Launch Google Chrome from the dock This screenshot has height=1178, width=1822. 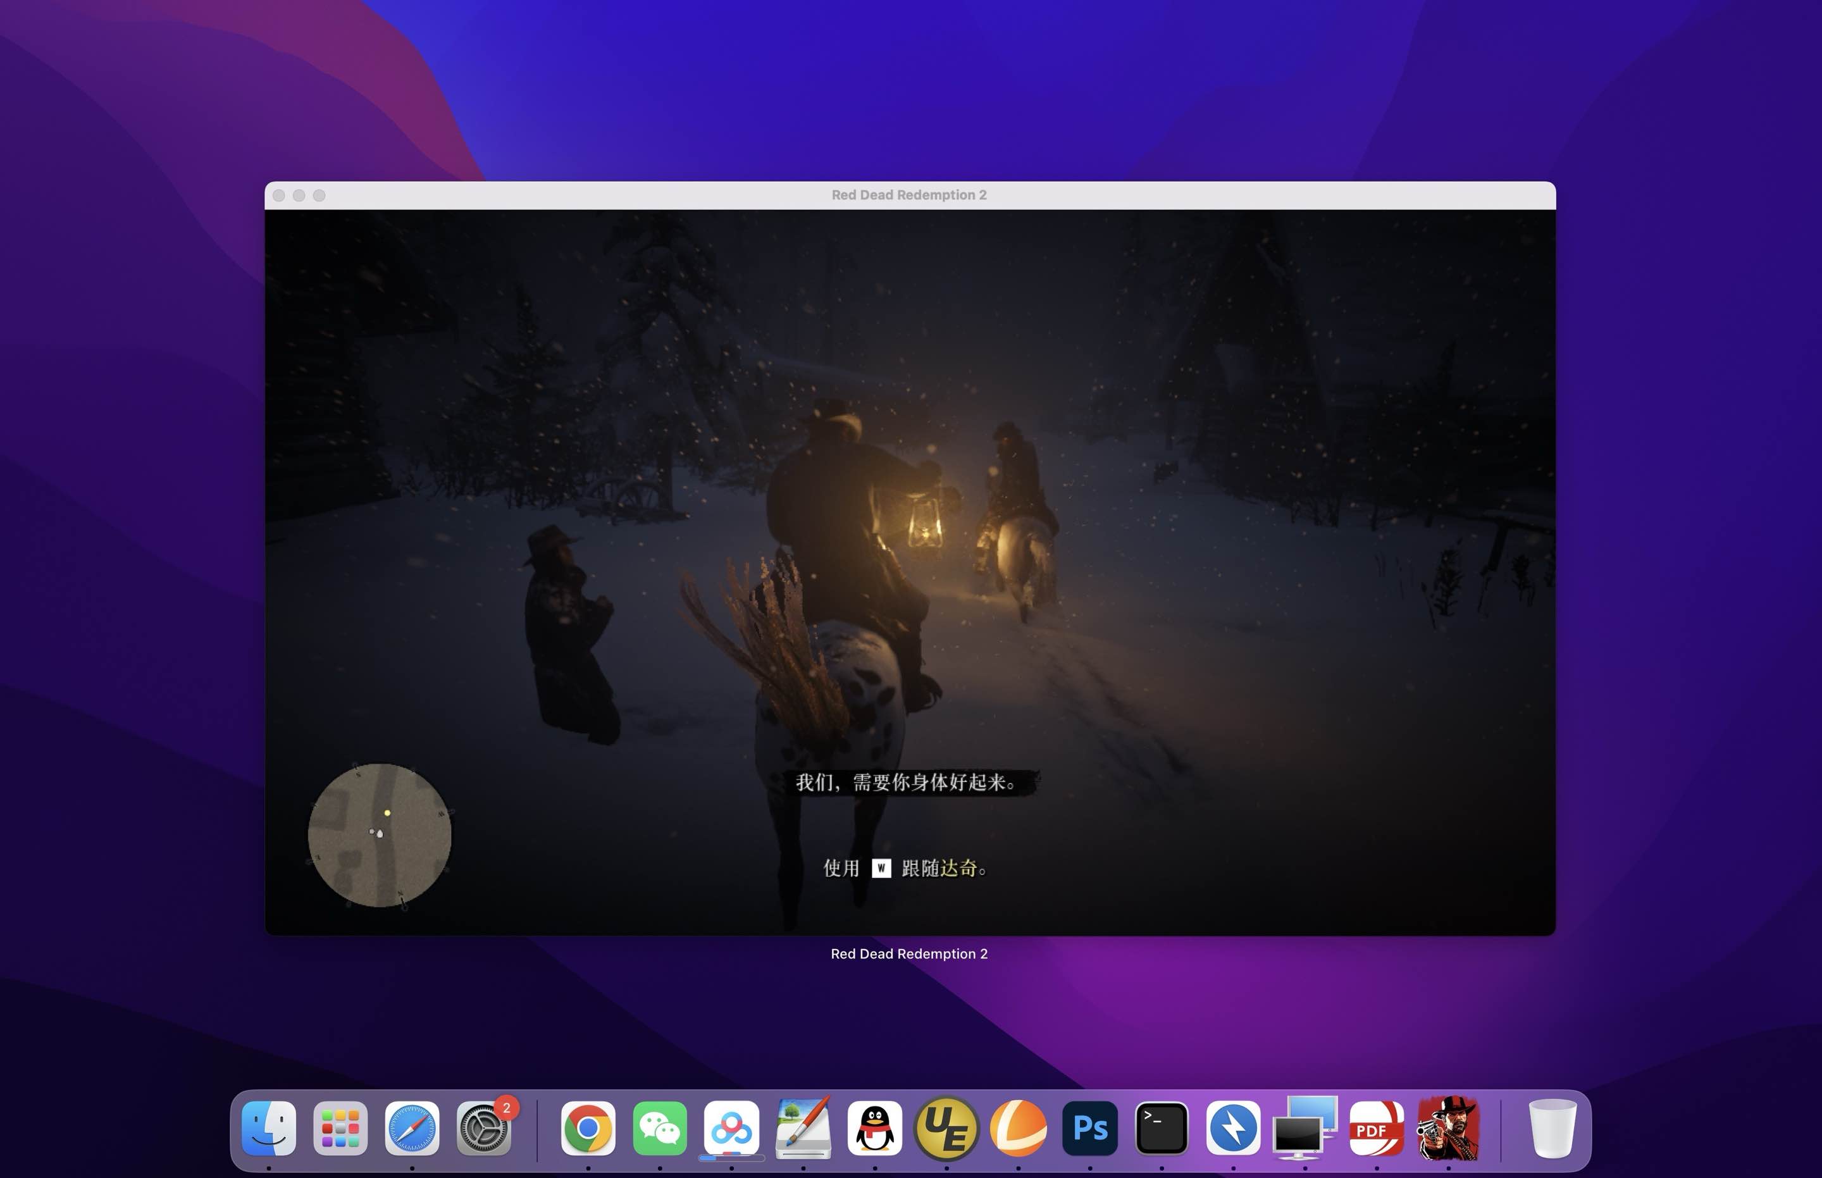tap(588, 1128)
